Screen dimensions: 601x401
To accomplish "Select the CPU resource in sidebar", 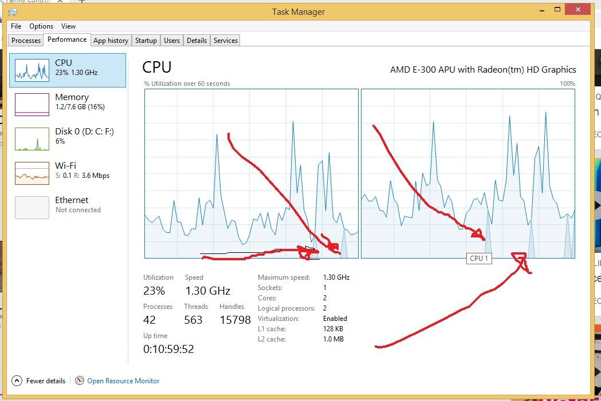I will pos(68,70).
